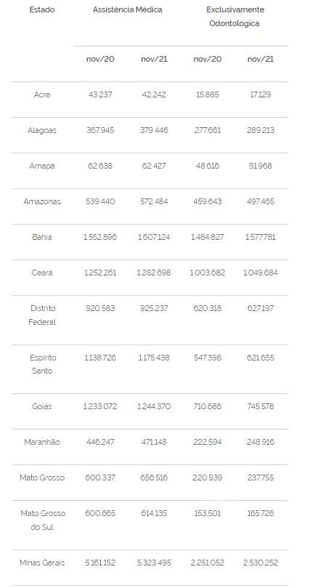Screen dimensions: 320x588
Task: Select the Amapá row label
Action: click(x=42, y=166)
